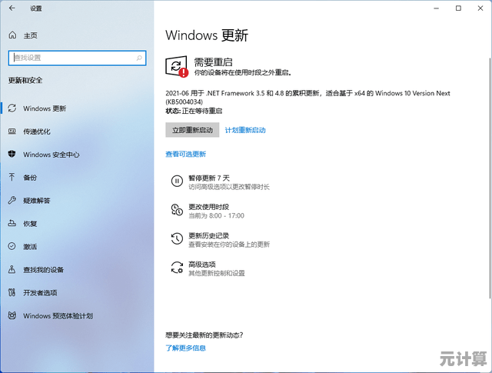The image size is (492, 373).
Task: Click the clock icon for 更改使用时段
Action: pos(177,210)
